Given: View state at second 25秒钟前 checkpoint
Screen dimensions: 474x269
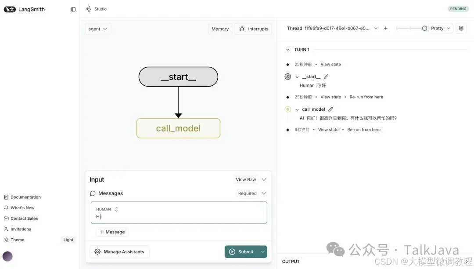Looking at the screenshot, I should click(x=330, y=97).
